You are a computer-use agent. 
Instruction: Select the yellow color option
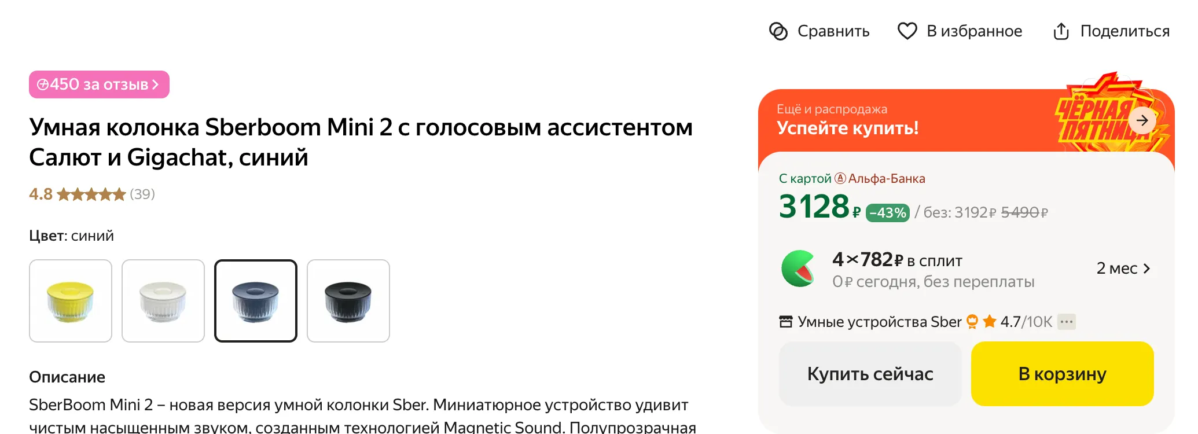pyautogui.click(x=71, y=301)
